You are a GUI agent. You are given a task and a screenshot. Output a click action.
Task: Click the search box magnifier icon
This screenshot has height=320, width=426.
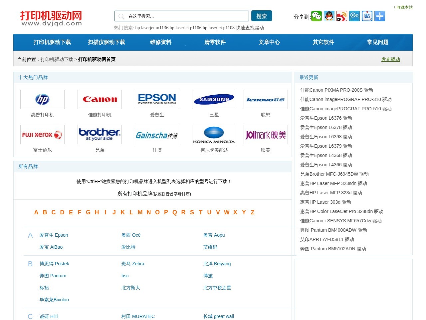tap(121, 16)
